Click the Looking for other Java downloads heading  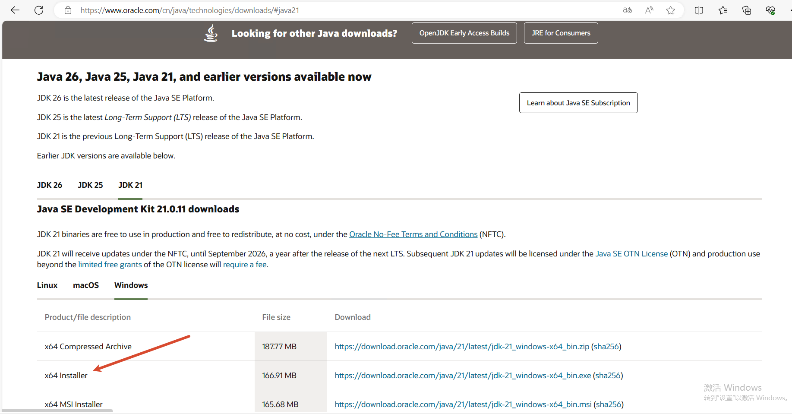click(x=314, y=33)
